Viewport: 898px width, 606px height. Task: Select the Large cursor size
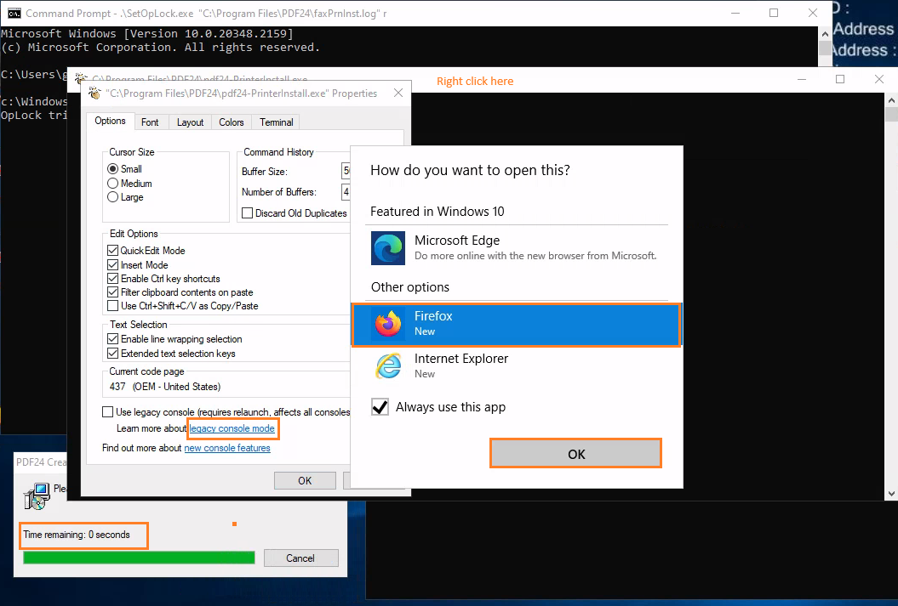113,197
